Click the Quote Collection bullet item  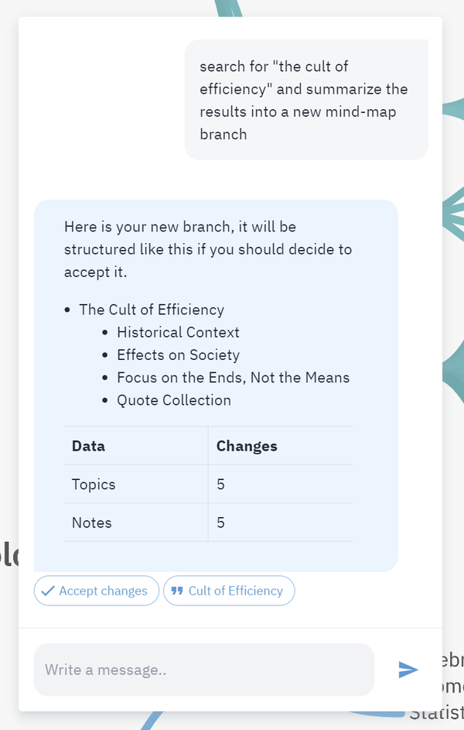click(173, 400)
